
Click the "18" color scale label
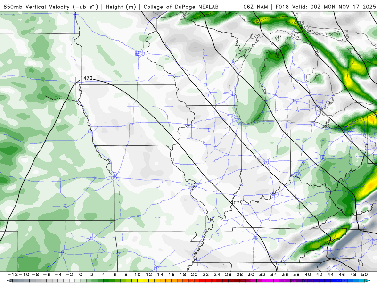point(183,275)
